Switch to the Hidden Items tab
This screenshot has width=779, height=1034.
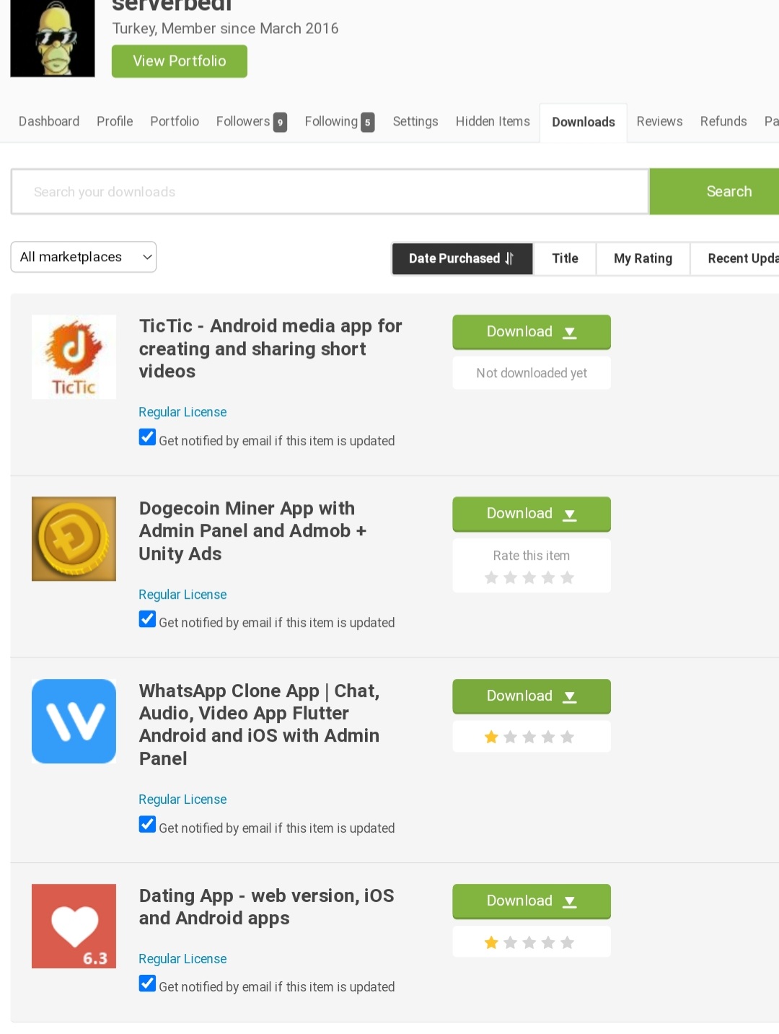pyautogui.click(x=493, y=121)
